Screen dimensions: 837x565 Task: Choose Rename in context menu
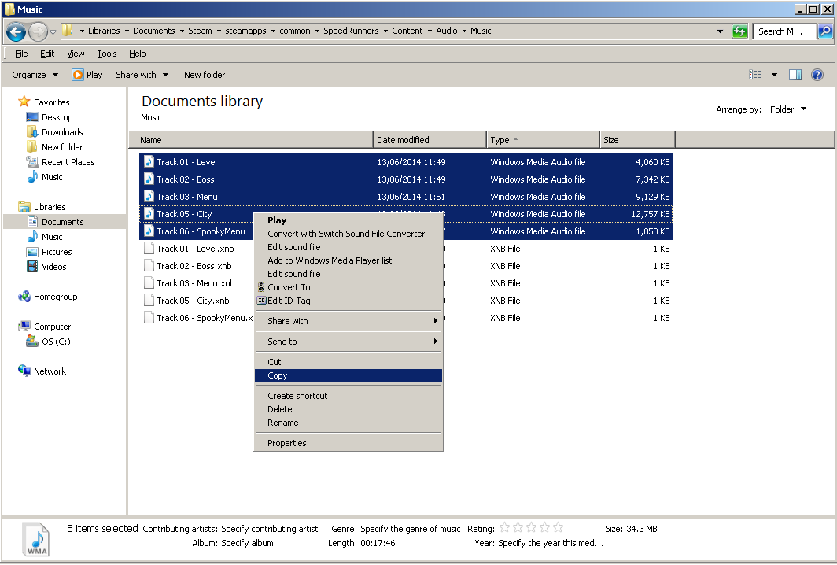[348, 423]
